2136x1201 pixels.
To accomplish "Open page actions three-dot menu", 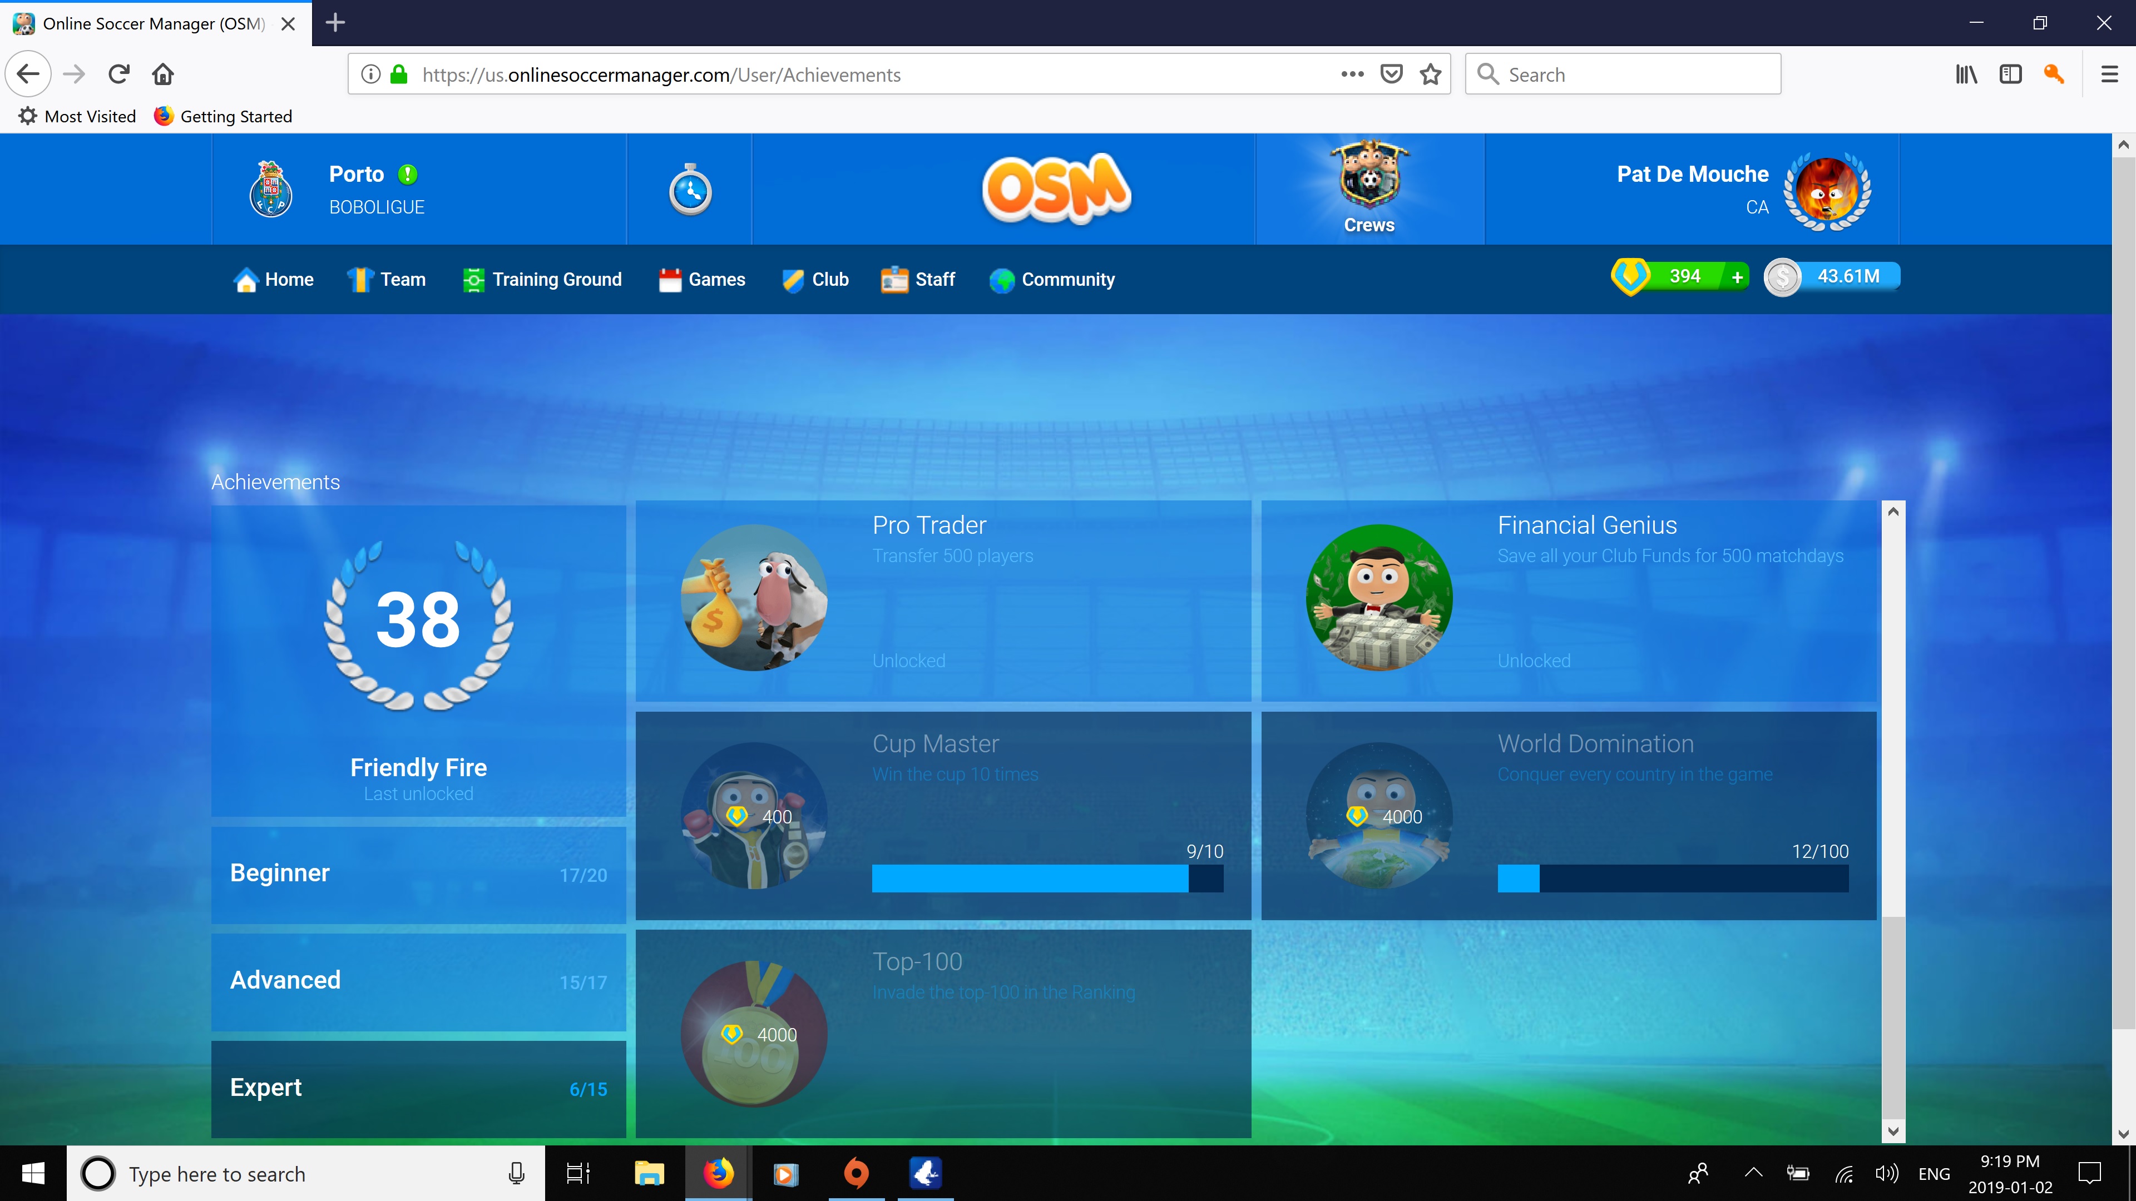I will pos(1352,75).
